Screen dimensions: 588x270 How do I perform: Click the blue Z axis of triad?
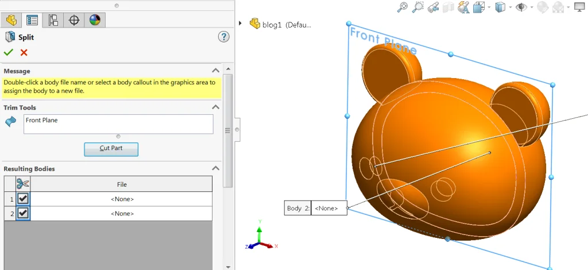pos(251,246)
